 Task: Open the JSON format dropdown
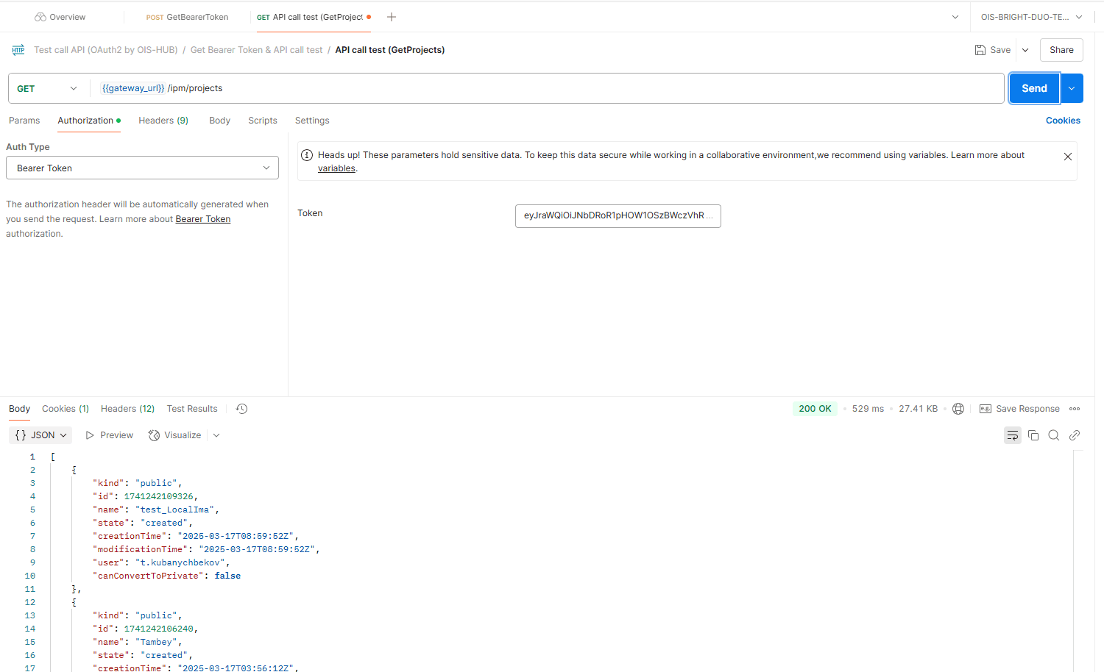[x=41, y=435]
